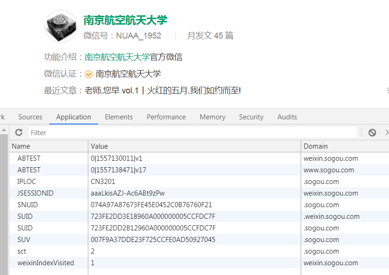
Task: Click domain .sogou.com in sct row
Action: coord(321,251)
